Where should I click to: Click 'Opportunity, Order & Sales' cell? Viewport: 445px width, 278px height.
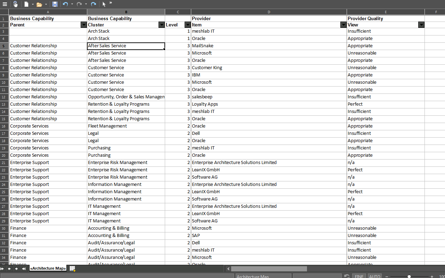126,97
